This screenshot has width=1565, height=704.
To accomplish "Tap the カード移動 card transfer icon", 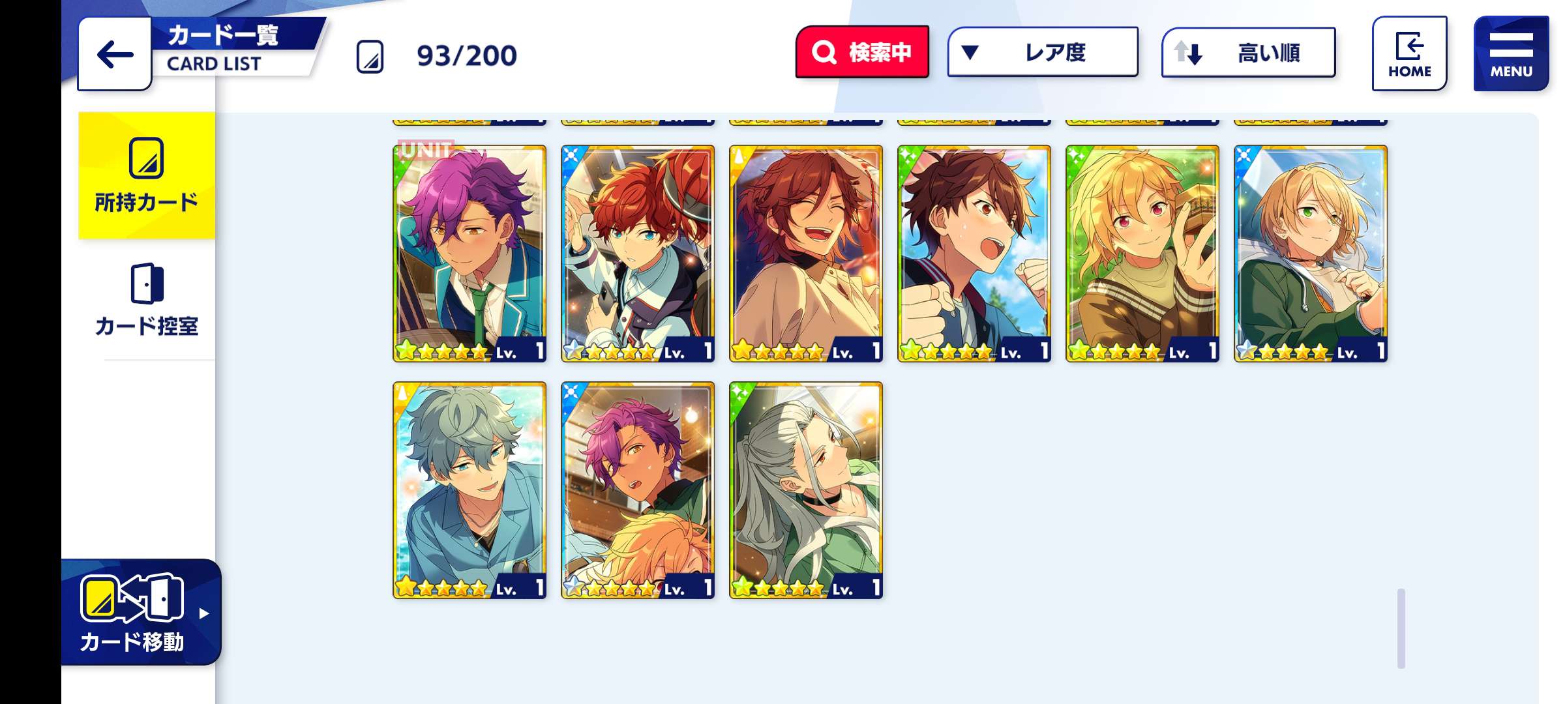I will pyautogui.click(x=132, y=597).
